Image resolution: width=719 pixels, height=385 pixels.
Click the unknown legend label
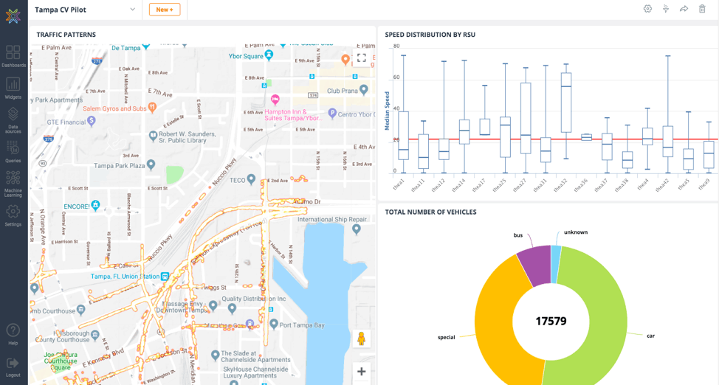(576, 232)
